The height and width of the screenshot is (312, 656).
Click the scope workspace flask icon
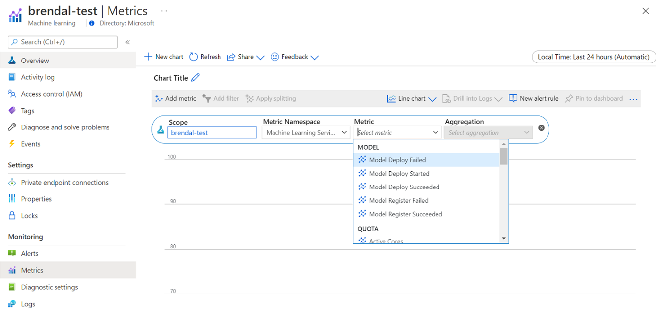[x=161, y=129]
